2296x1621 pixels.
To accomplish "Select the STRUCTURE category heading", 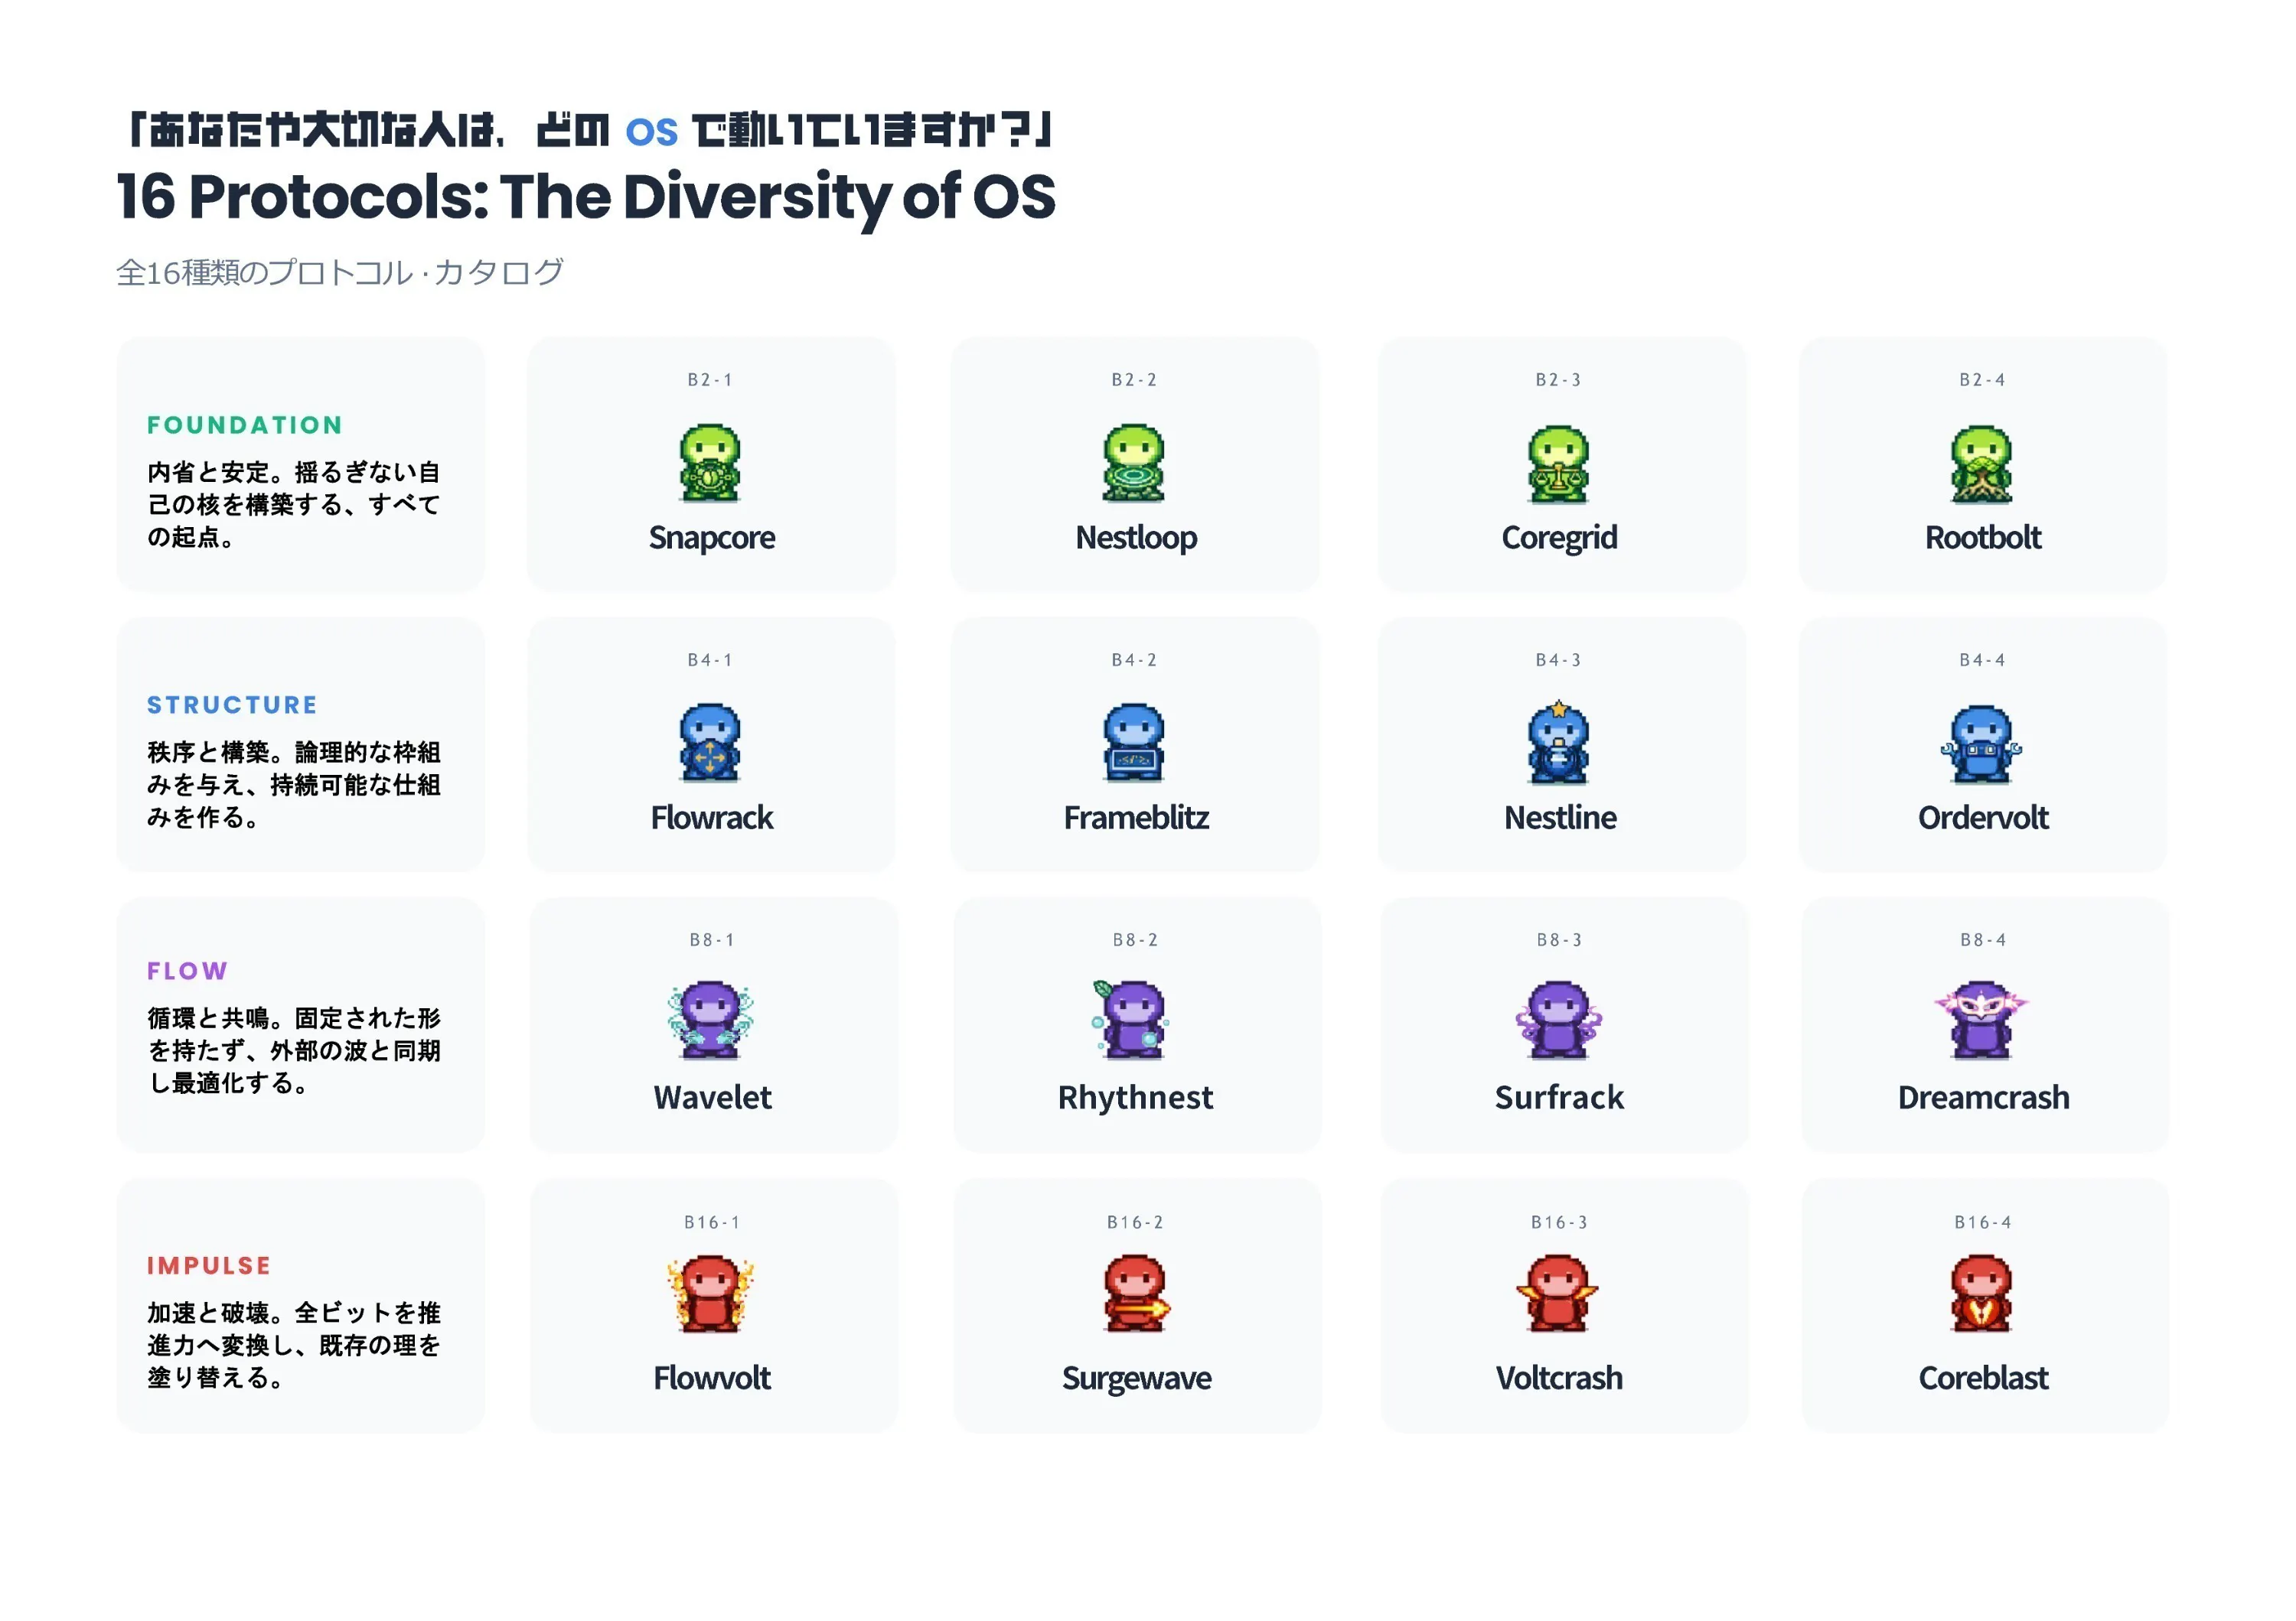I will (232, 705).
